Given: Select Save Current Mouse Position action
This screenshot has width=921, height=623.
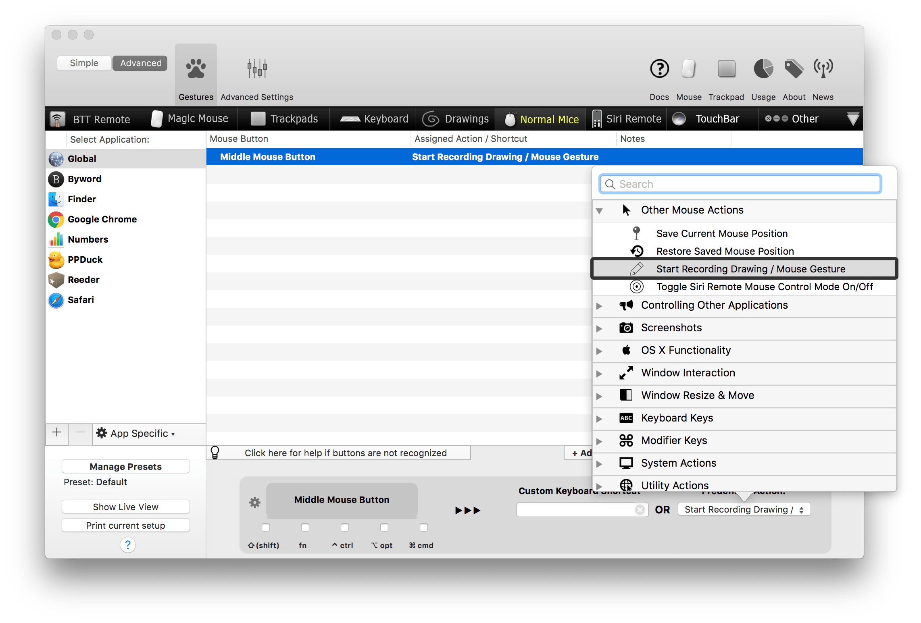Looking at the screenshot, I should click(721, 234).
